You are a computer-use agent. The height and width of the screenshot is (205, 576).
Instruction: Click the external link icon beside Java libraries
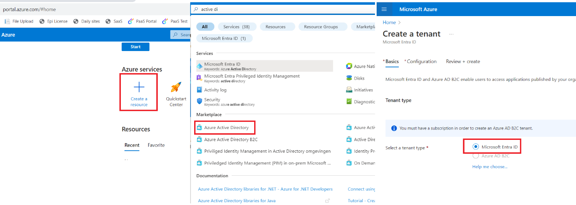327,201
